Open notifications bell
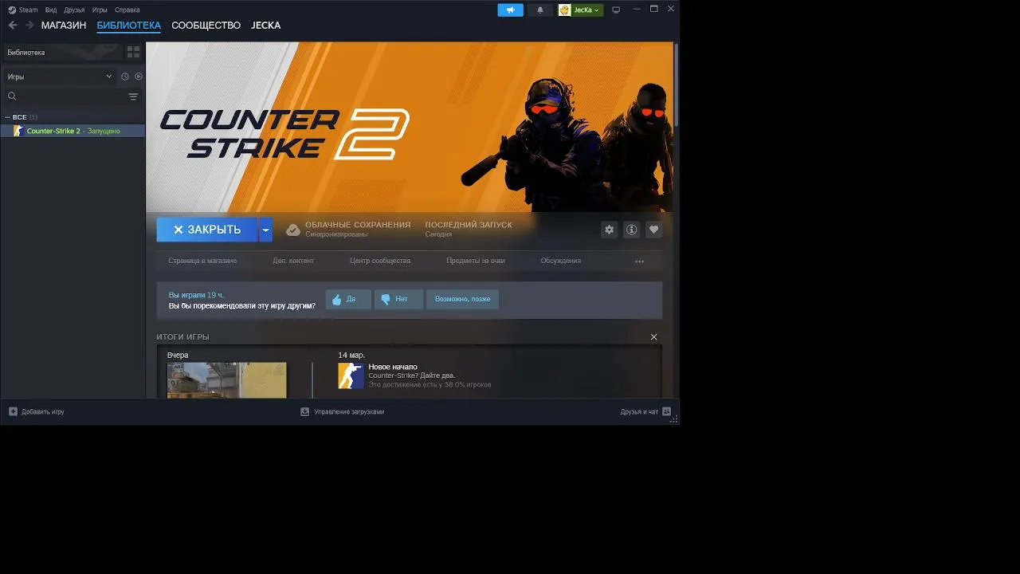 (x=540, y=10)
